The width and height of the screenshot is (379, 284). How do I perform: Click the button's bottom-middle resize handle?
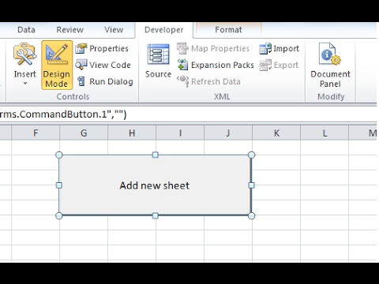click(156, 215)
